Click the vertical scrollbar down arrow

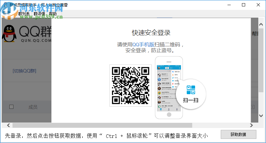(261, 116)
